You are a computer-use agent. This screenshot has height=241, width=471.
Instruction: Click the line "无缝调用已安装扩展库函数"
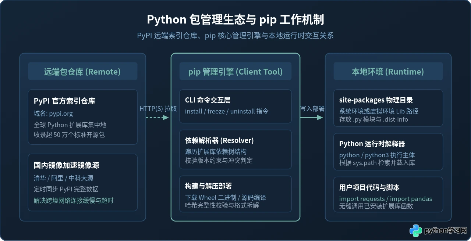[x=376, y=206]
